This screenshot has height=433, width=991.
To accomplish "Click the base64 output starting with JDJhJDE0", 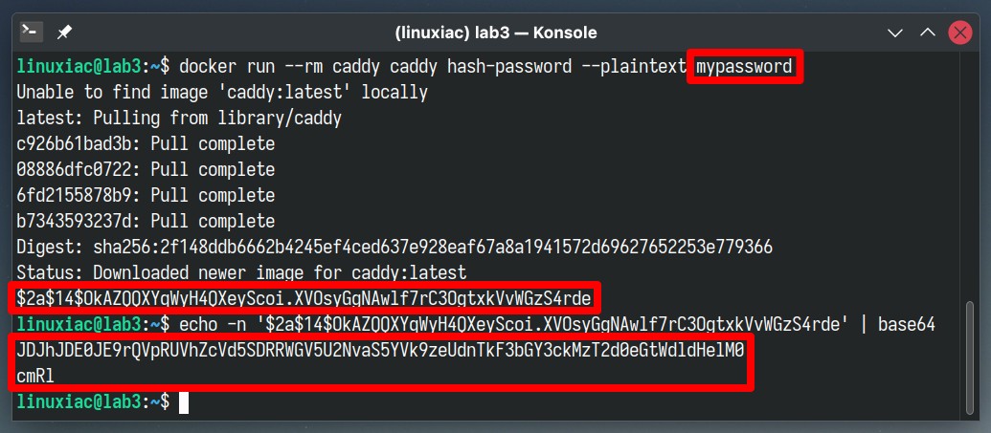I will (381, 349).
